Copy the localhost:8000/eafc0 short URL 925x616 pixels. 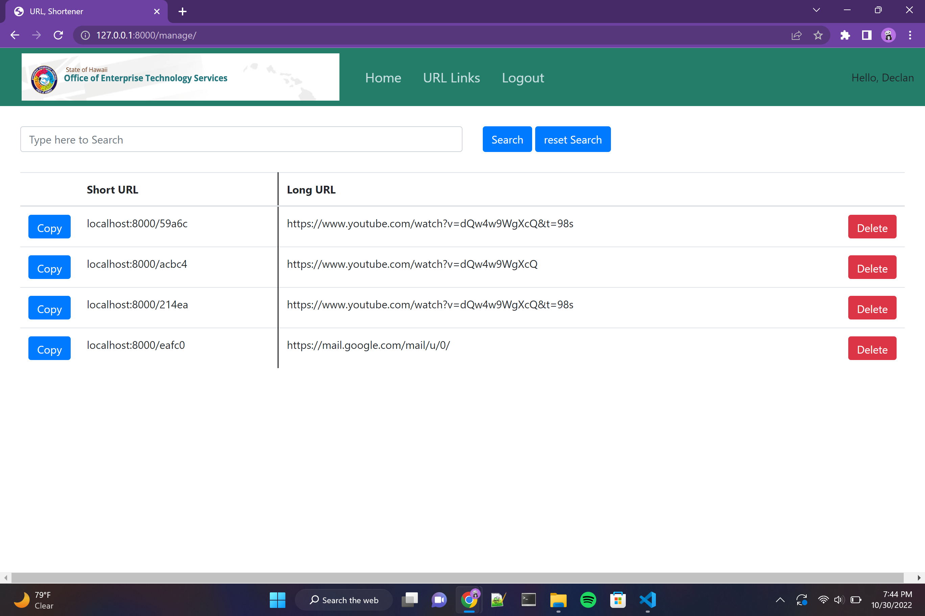click(x=50, y=348)
